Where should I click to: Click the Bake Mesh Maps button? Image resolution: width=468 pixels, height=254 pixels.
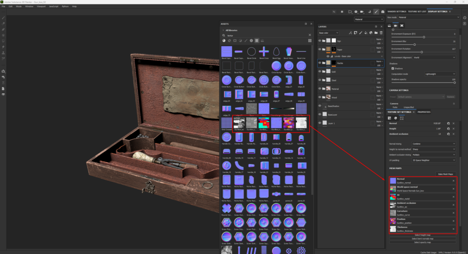coord(445,174)
